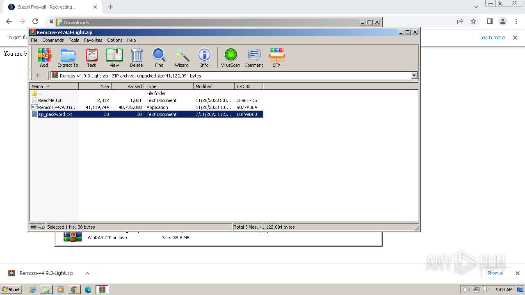The width and height of the screenshot is (525, 295).
Task: Open Chrome taskbar icon
Action: point(74,290)
